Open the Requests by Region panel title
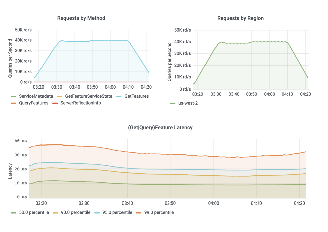328x232 pixels. (x=240, y=18)
